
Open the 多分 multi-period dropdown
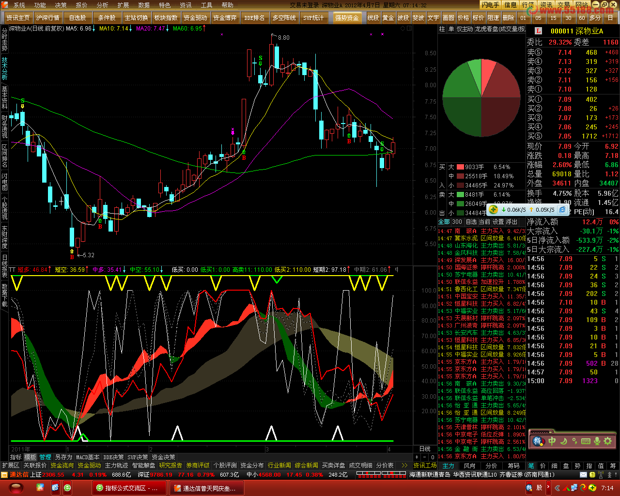point(595,18)
